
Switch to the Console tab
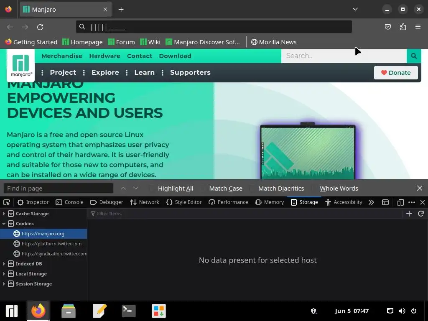point(69,202)
